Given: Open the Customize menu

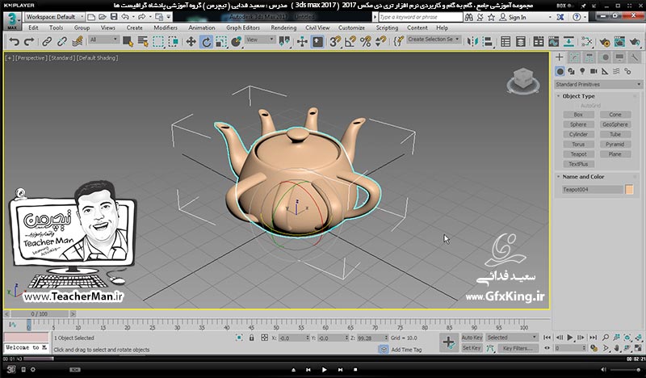Looking at the screenshot, I should pyautogui.click(x=351, y=27).
